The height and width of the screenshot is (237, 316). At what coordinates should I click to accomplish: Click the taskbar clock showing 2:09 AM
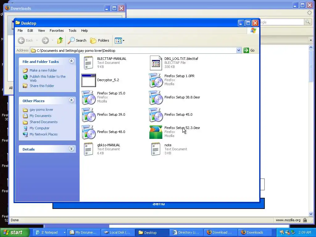(x=305, y=232)
